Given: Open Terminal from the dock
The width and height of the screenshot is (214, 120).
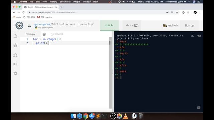Looking at the screenshot, I should click(104, 116).
